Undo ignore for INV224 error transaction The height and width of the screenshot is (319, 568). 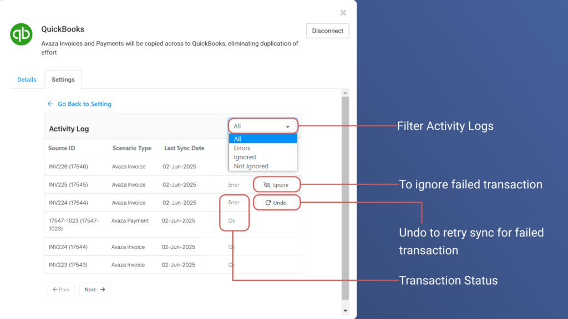(x=276, y=203)
